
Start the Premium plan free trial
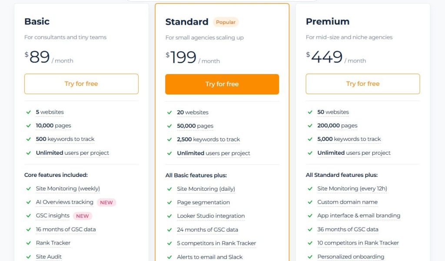(x=363, y=84)
